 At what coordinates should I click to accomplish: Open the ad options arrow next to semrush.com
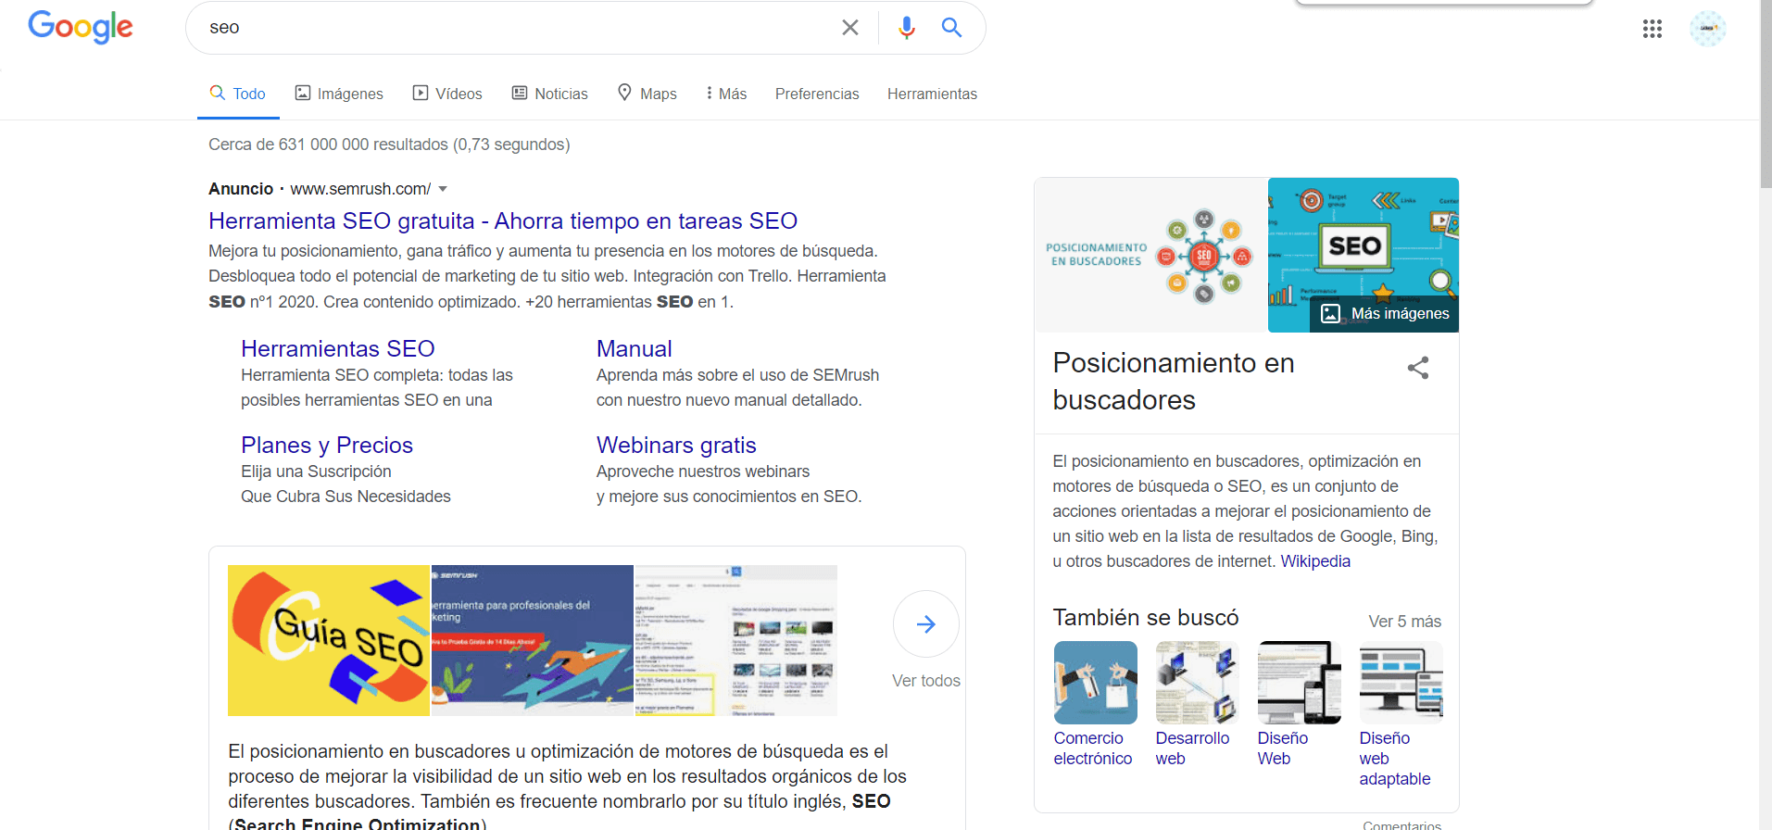[443, 189]
